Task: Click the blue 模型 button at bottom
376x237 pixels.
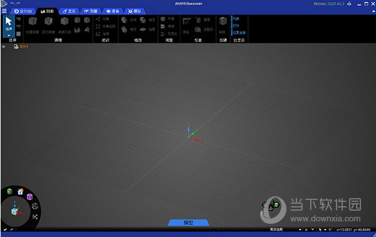Action: [189, 223]
